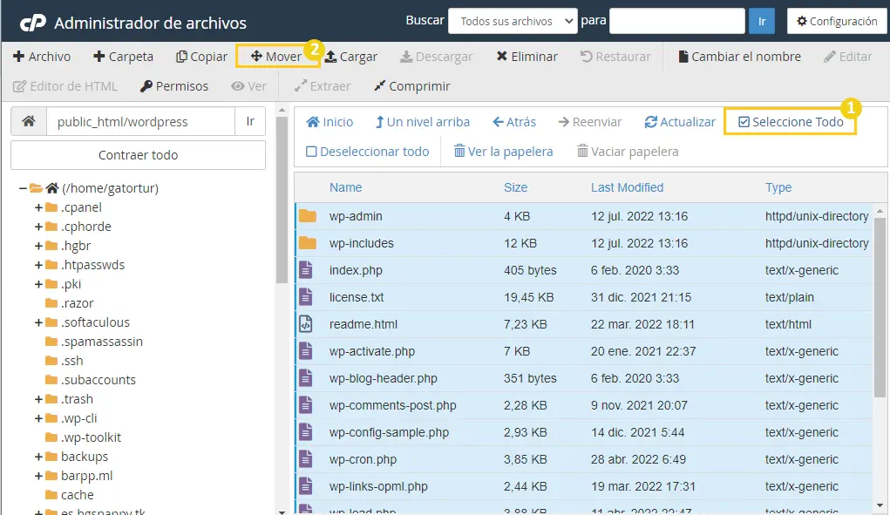Click the Editar pencil tool
890x515 pixels.
pyautogui.click(x=848, y=57)
